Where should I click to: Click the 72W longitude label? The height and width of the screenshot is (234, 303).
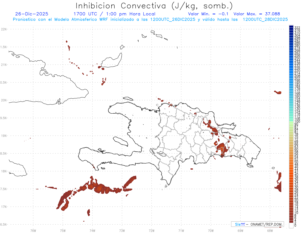pyautogui.click(x=151, y=230)
